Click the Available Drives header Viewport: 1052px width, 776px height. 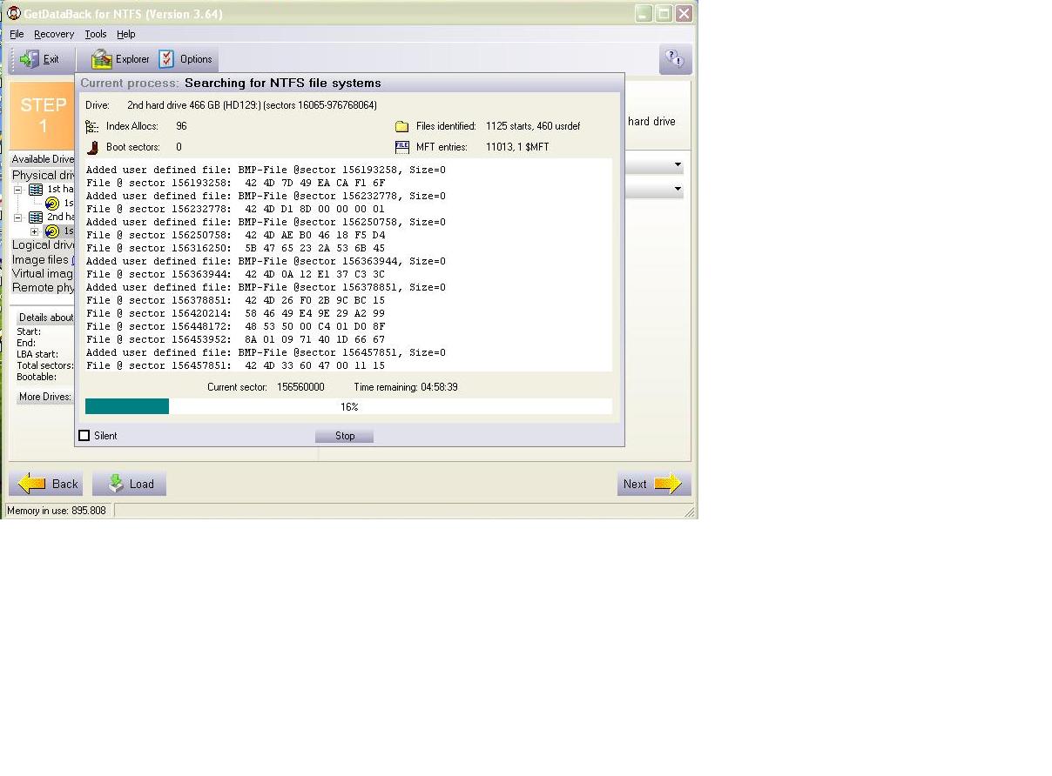(43, 159)
